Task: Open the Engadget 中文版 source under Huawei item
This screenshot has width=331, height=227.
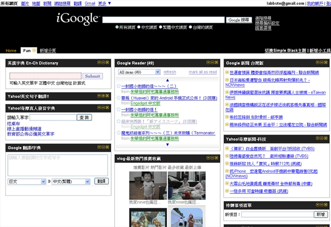Action: click(x=145, y=103)
